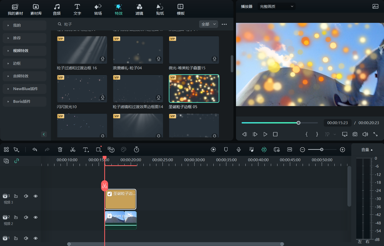Viewport: 384px width, 246px height.
Task: Switch to the 转场 tab
Action: point(98,9)
